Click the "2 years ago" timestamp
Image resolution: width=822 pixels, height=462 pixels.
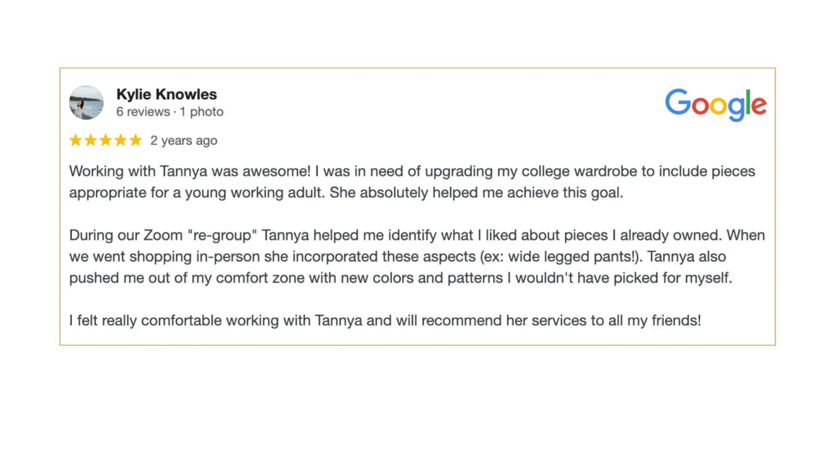[184, 140]
